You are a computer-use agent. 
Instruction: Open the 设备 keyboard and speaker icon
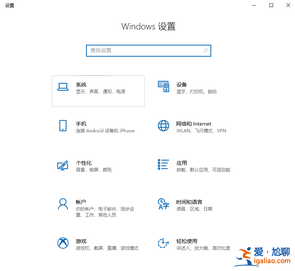[x=164, y=86]
